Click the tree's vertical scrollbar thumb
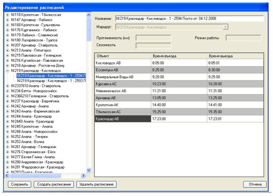The height and width of the screenshot is (196, 273). tap(89, 29)
